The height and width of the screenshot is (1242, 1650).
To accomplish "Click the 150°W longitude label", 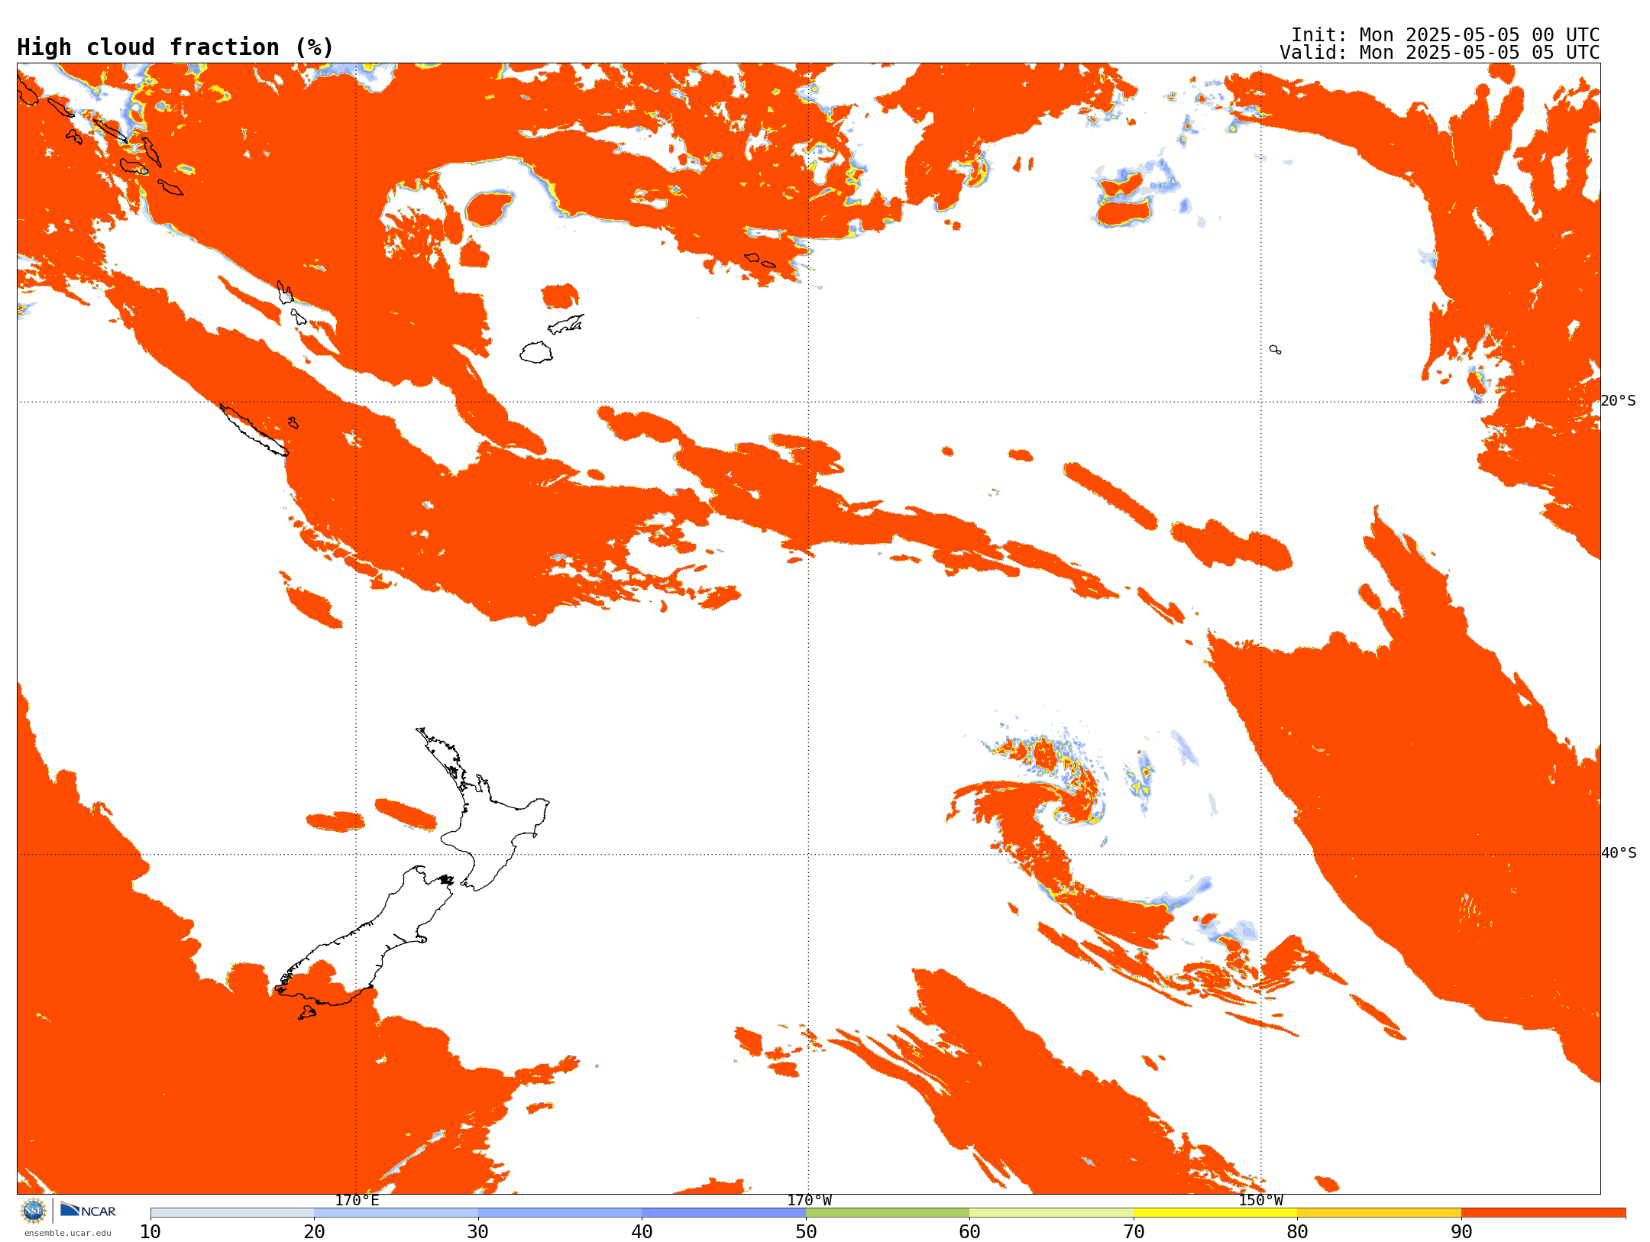I will pos(1260,1201).
